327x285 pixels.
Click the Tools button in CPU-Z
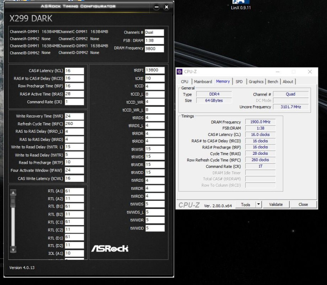(246, 205)
